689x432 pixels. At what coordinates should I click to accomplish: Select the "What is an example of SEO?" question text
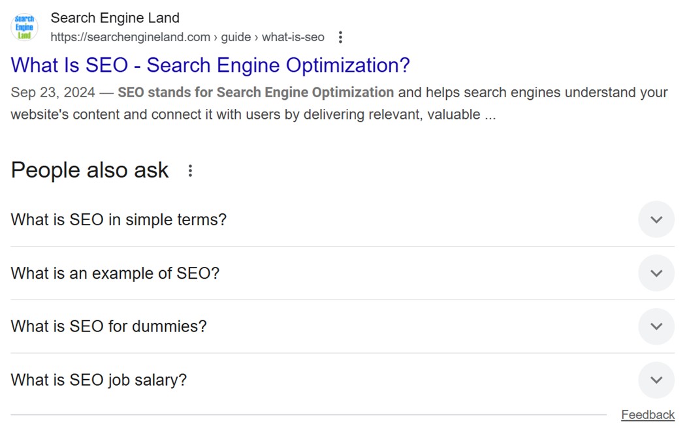[115, 273]
